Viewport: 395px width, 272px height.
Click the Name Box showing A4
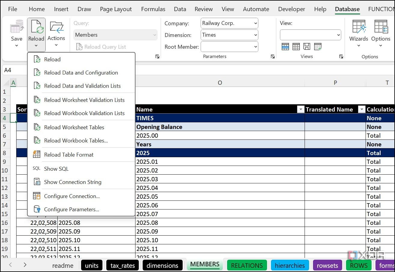click(x=14, y=70)
